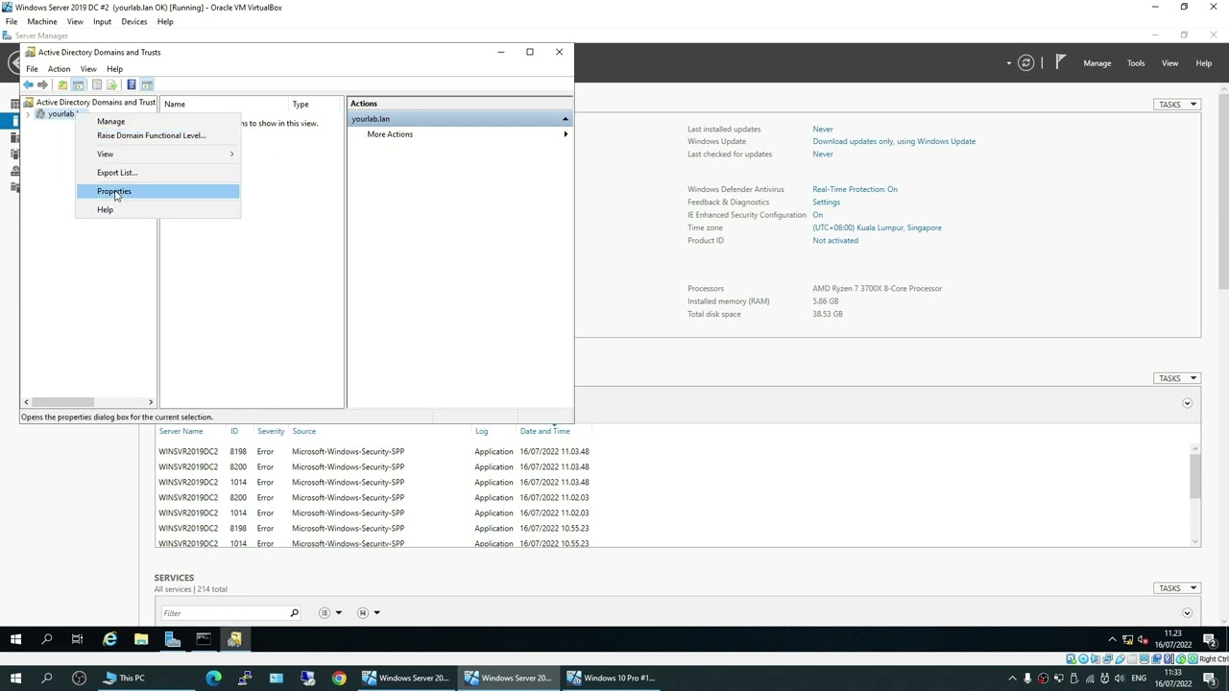This screenshot has width=1229, height=691.
Task: Click the Forward arrow toolbar icon
Action: [43, 85]
